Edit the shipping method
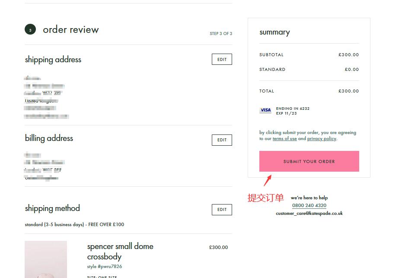Viewport: 405px width, 278px height. (x=222, y=210)
